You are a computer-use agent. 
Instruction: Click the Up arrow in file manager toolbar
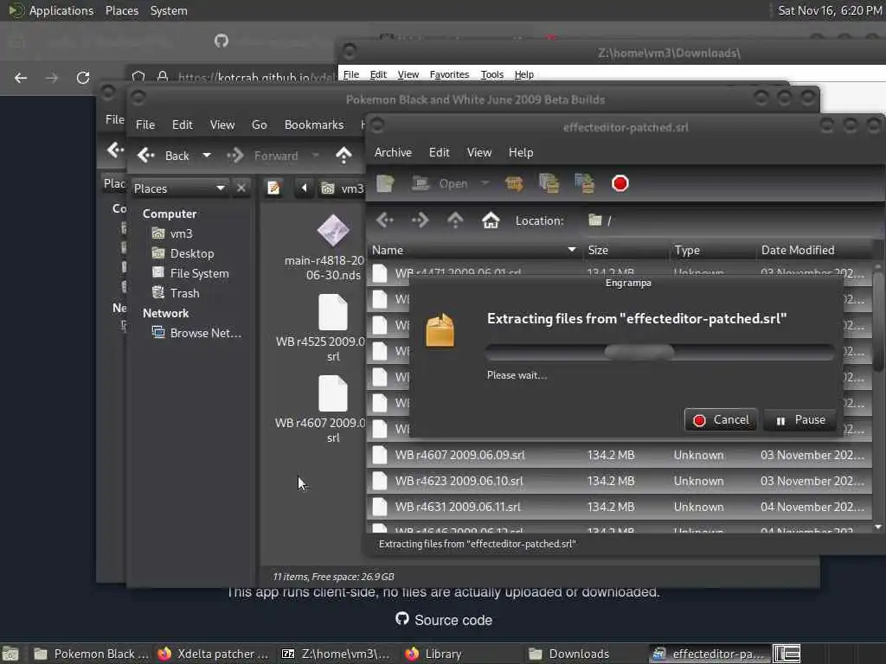coord(343,156)
